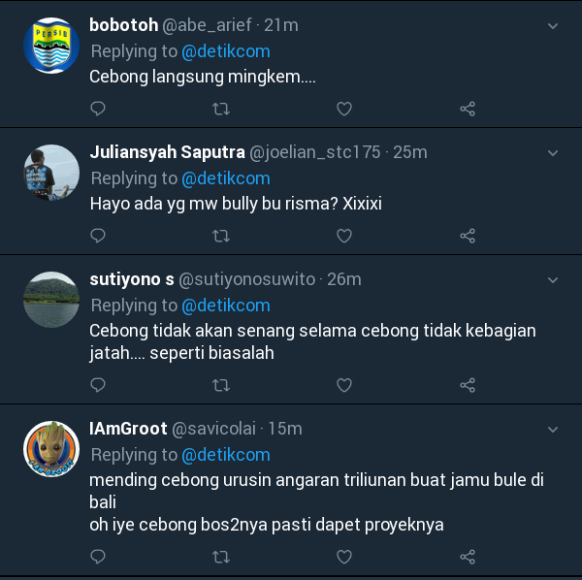Open sutiyono s tweet menu chevron
The height and width of the screenshot is (580, 582).
(553, 279)
